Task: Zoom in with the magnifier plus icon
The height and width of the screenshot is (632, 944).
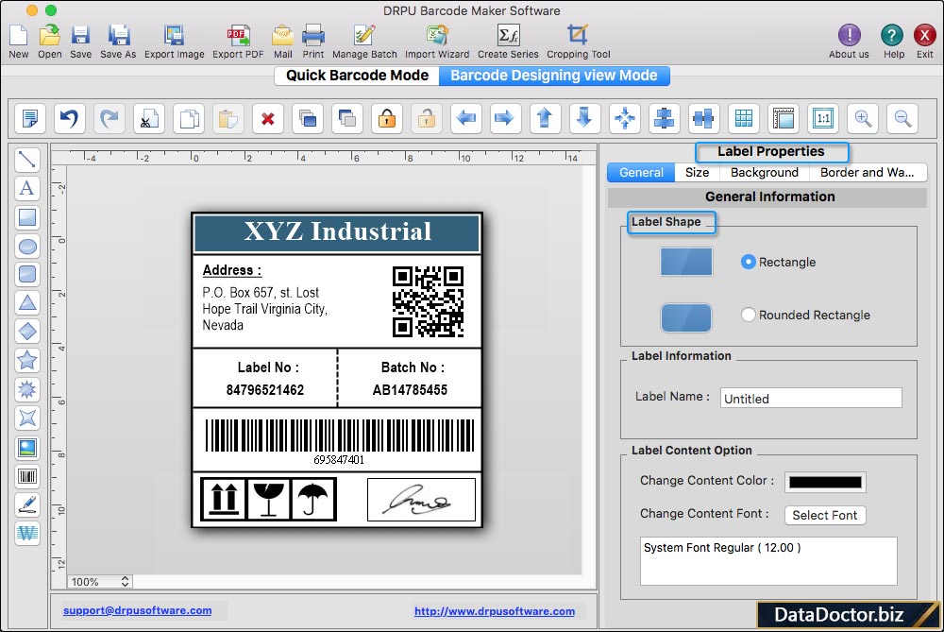Action: (x=863, y=118)
